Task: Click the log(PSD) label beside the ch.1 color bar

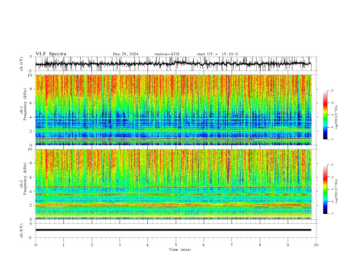Action: (x=337, y=117)
